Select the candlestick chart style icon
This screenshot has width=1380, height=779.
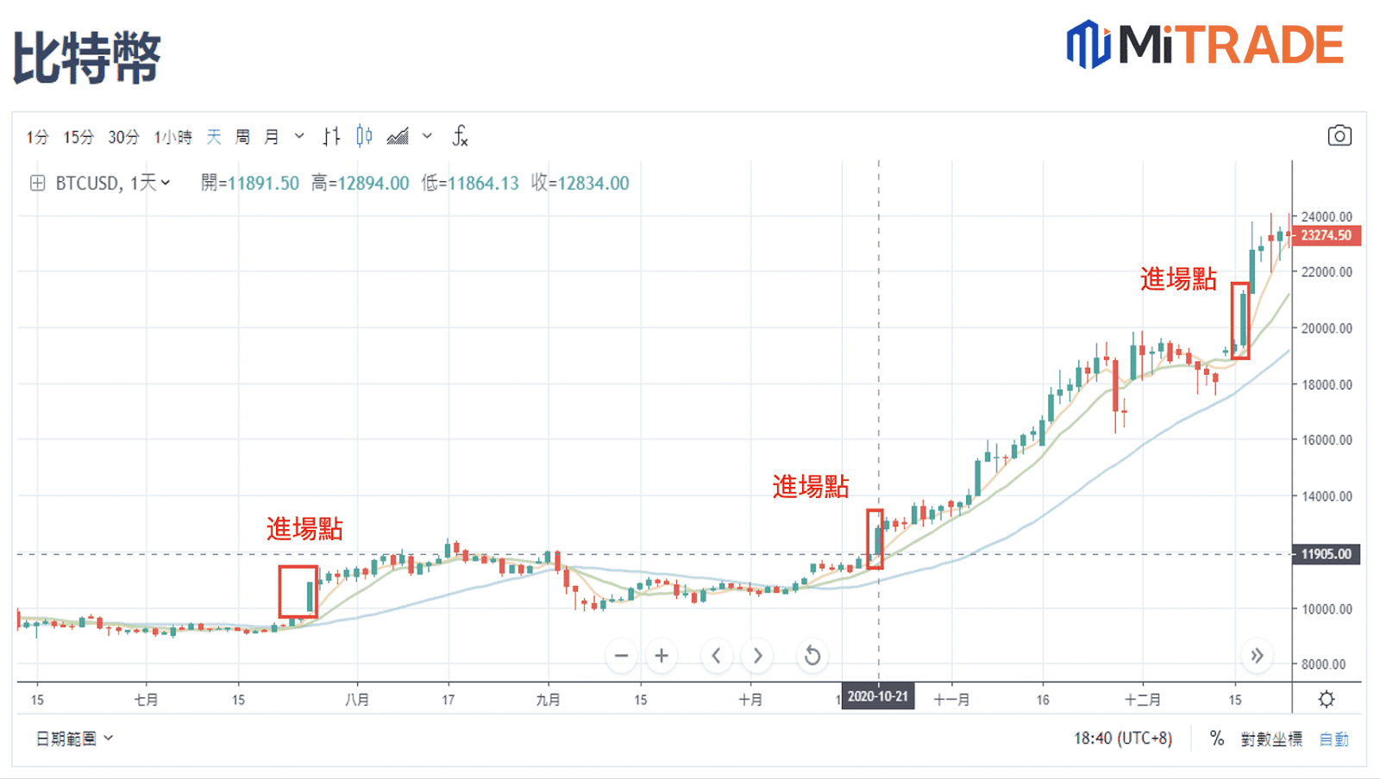[364, 136]
